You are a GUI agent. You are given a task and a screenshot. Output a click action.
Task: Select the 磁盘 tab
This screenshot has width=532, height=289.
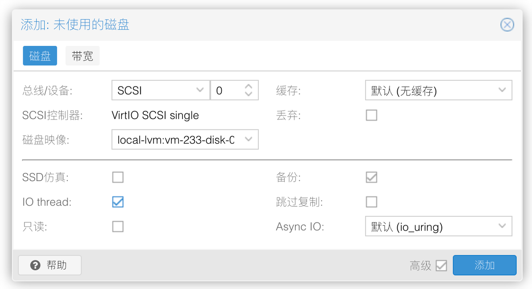click(40, 56)
